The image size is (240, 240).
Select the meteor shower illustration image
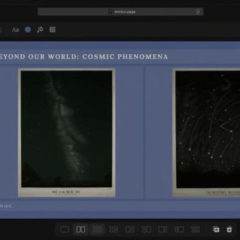tap(206, 132)
